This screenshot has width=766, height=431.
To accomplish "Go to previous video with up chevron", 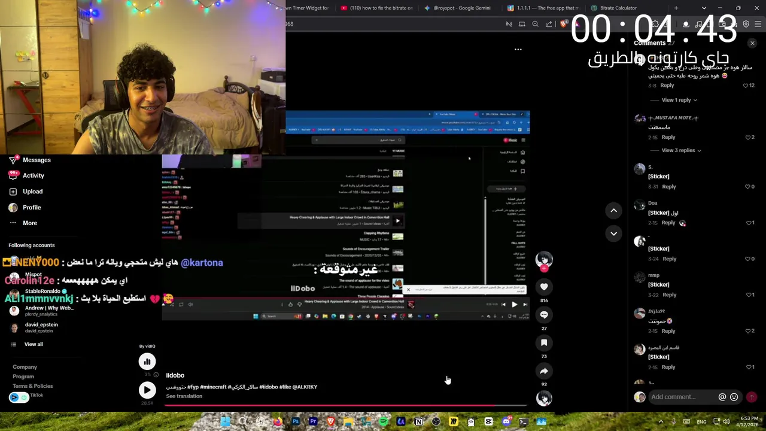I will point(613,210).
